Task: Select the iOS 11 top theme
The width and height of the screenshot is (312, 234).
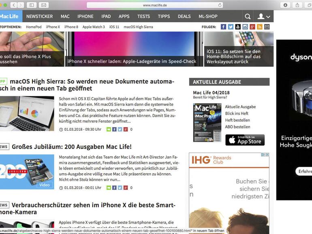Action: pos(114,27)
